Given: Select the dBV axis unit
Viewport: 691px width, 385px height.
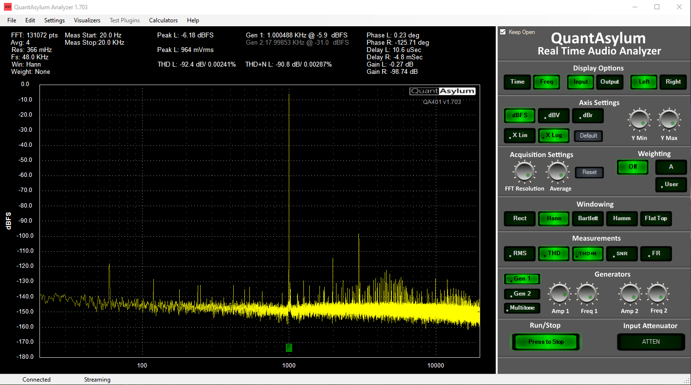Looking at the screenshot, I should pos(554,116).
